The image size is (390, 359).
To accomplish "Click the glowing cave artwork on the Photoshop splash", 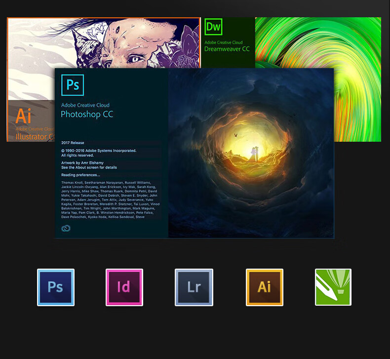I will (251, 153).
